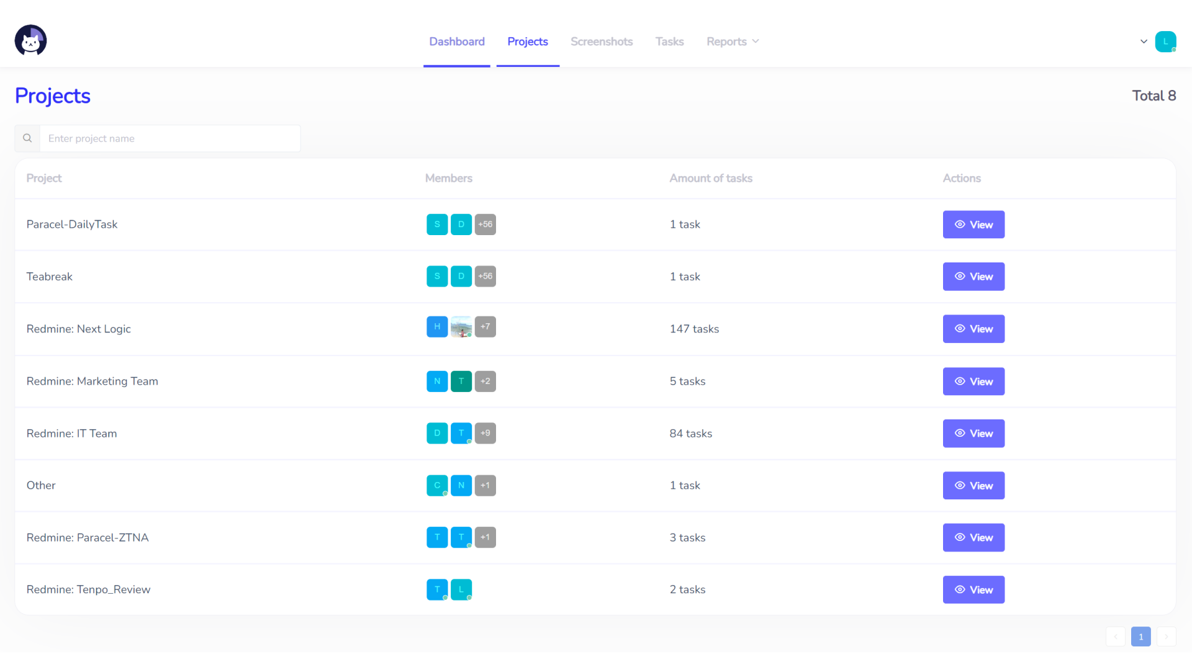Screen dimensions: 1192x670
Task: Click the search magnifier icon
Action: (27, 138)
